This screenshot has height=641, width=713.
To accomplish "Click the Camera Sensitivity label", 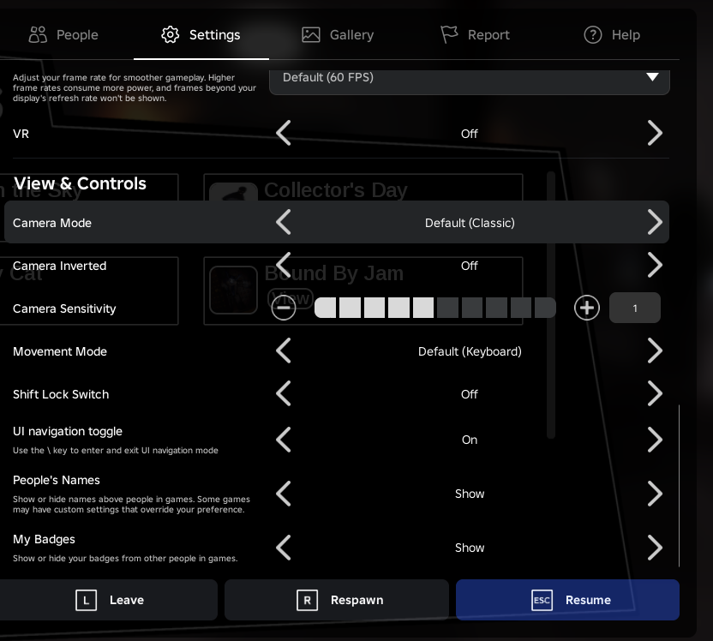I will point(64,309).
